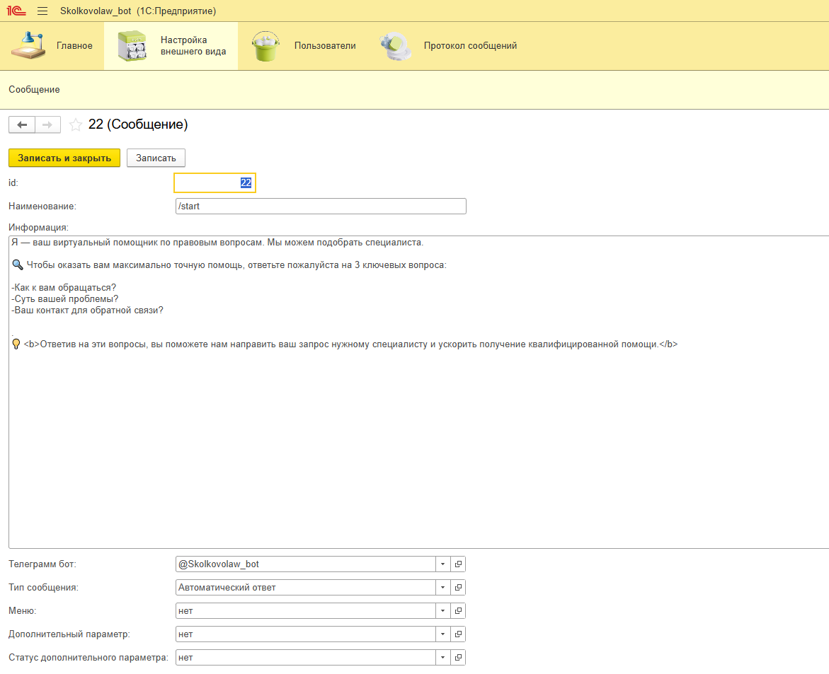Expand the Телеграмм бот dropdown
This screenshot has height=674, width=829.
[x=442, y=564]
